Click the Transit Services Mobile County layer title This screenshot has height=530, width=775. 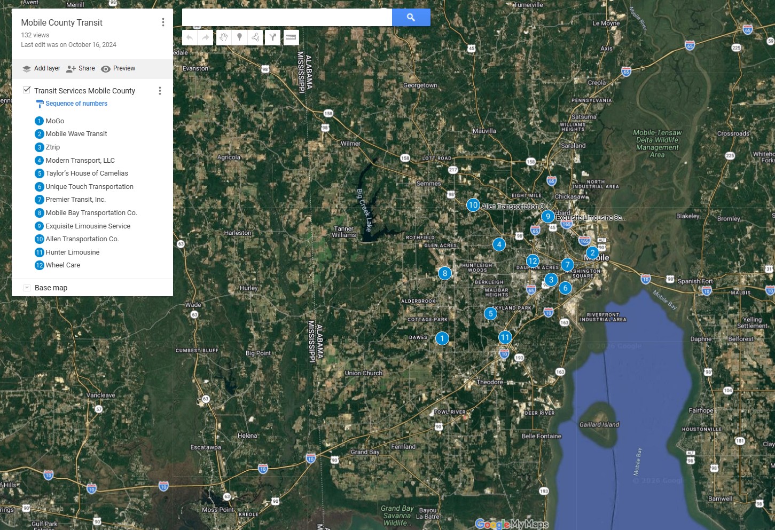[x=84, y=91]
